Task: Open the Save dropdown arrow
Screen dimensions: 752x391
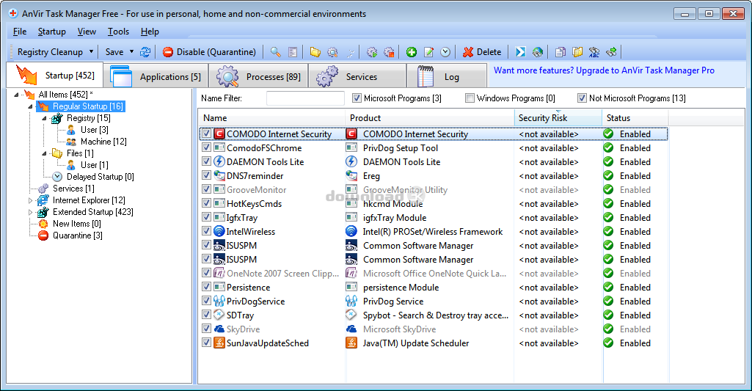Action: click(x=131, y=52)
